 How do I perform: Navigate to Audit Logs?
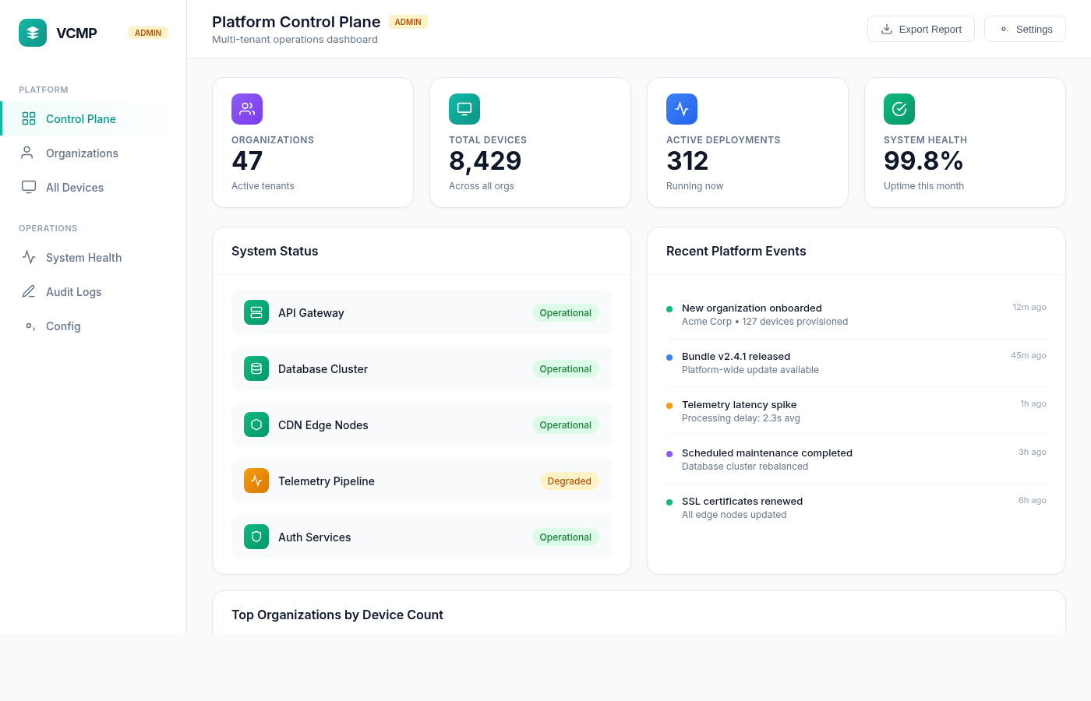73,292
